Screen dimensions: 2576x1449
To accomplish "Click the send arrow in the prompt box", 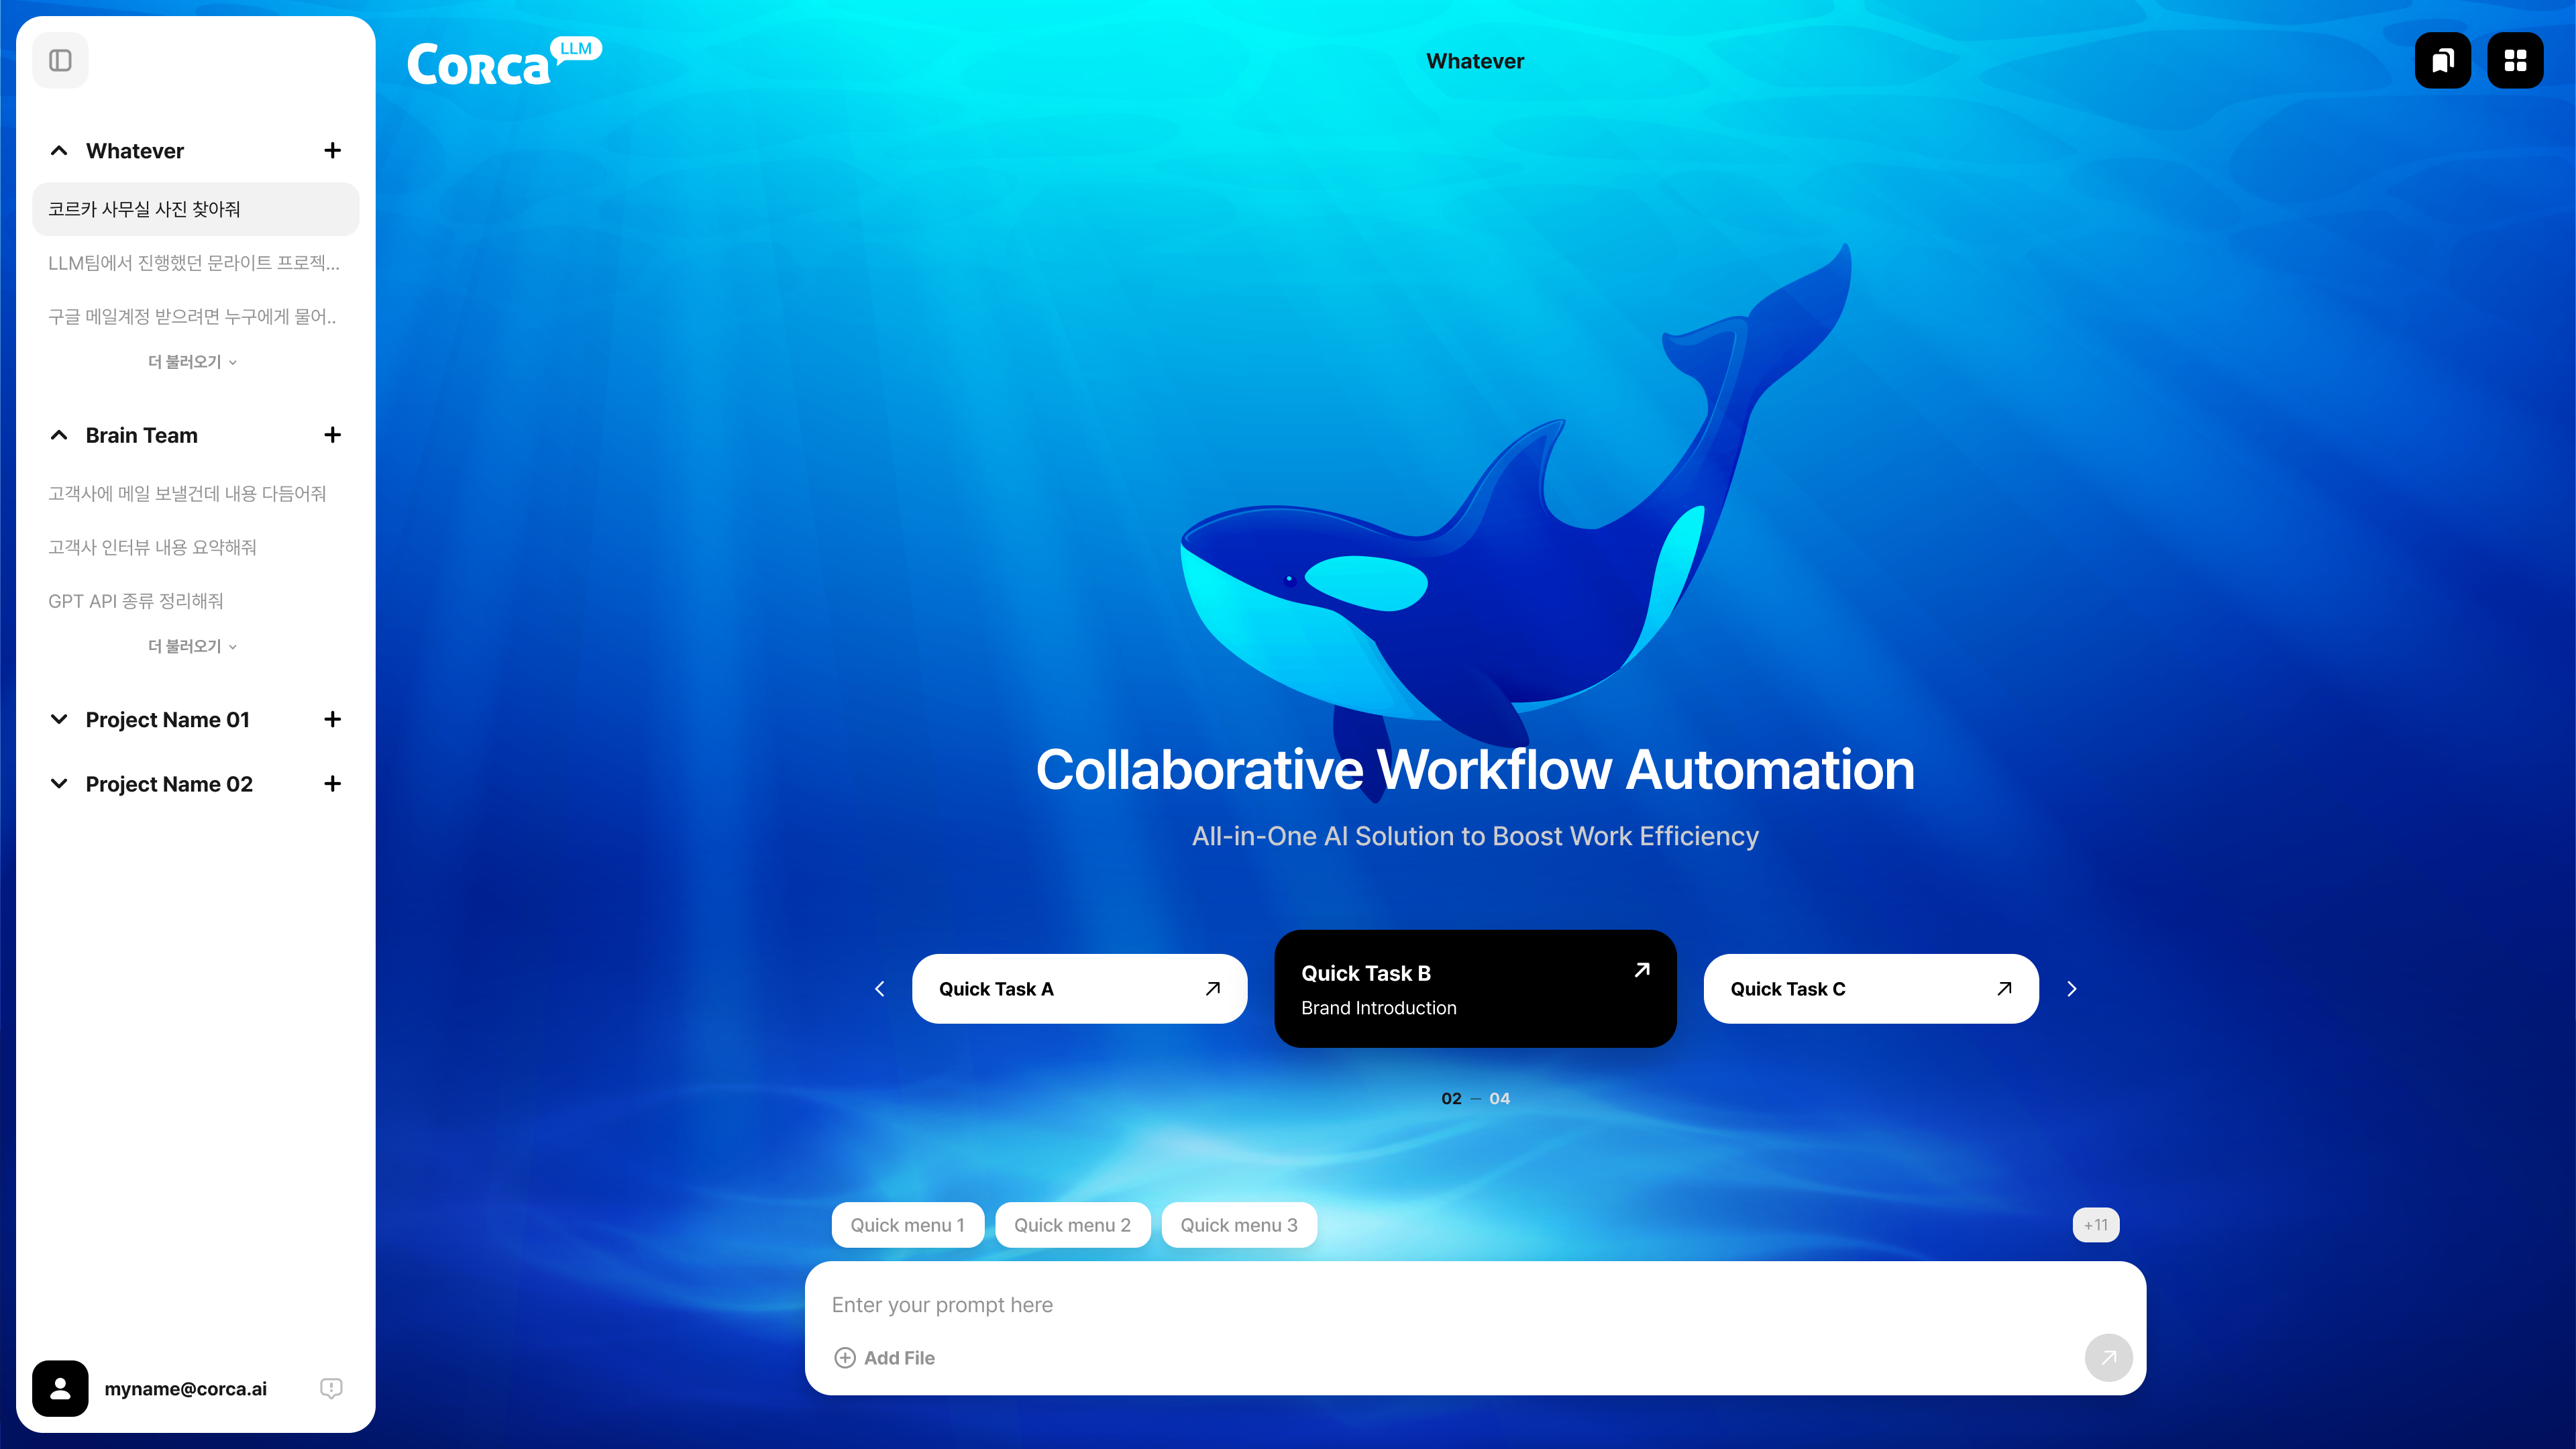I will (2108, 1357).
